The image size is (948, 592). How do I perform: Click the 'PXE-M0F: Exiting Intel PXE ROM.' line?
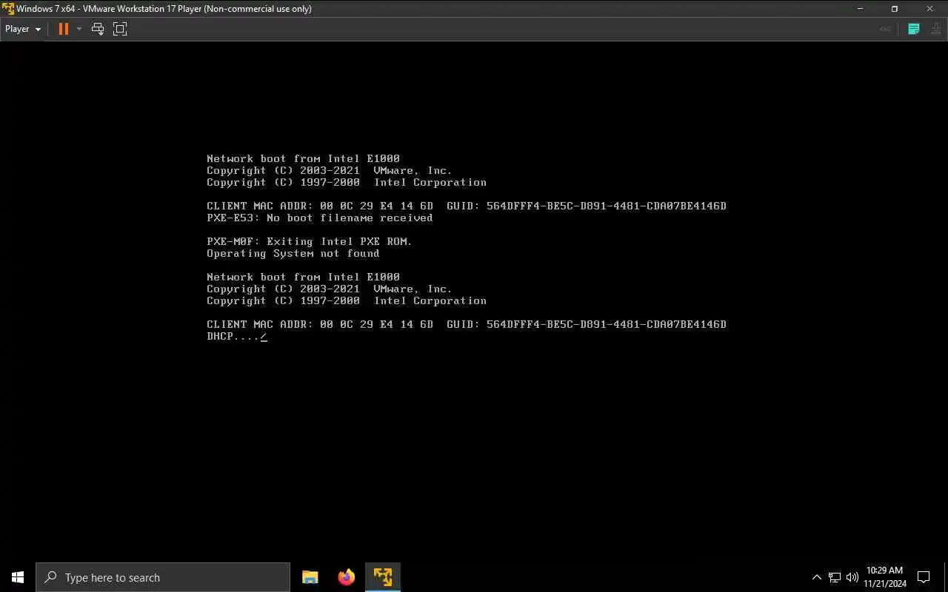coord(310,241)
